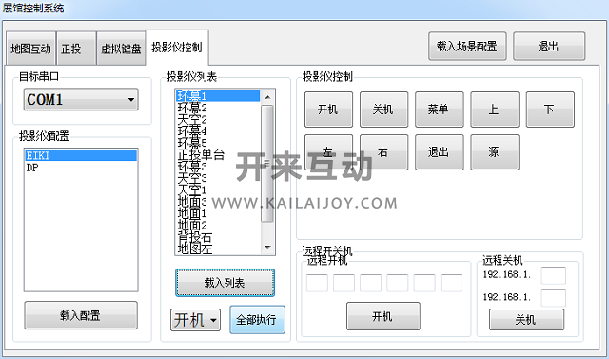Click the 载入配置 button

[81, 315]
